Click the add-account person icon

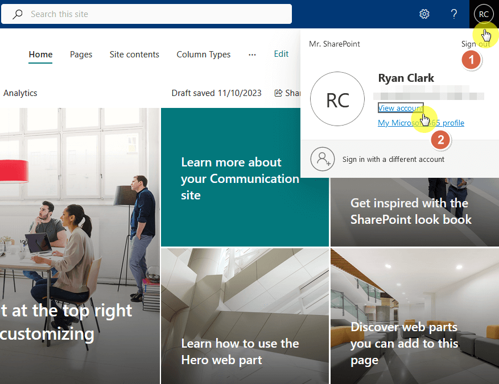point(323,159)
